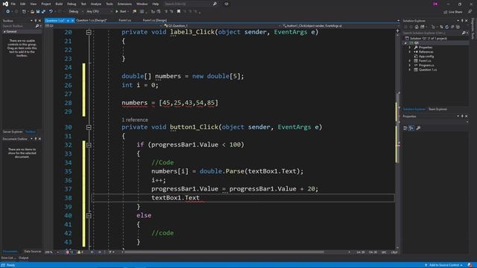Switch to the Form1.cs tab
This screenshot has width=477, height=268.
pos(124,20)
